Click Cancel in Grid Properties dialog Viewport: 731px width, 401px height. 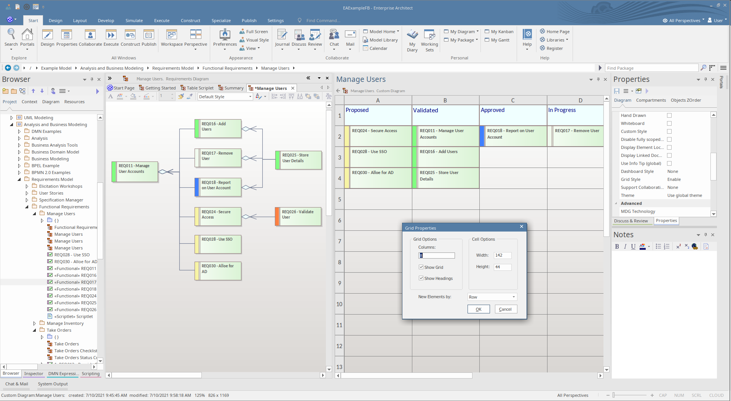[x=505, y=309]
